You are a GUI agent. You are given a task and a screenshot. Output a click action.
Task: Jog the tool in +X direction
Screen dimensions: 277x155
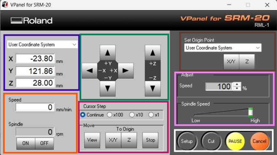coord(126,71)
